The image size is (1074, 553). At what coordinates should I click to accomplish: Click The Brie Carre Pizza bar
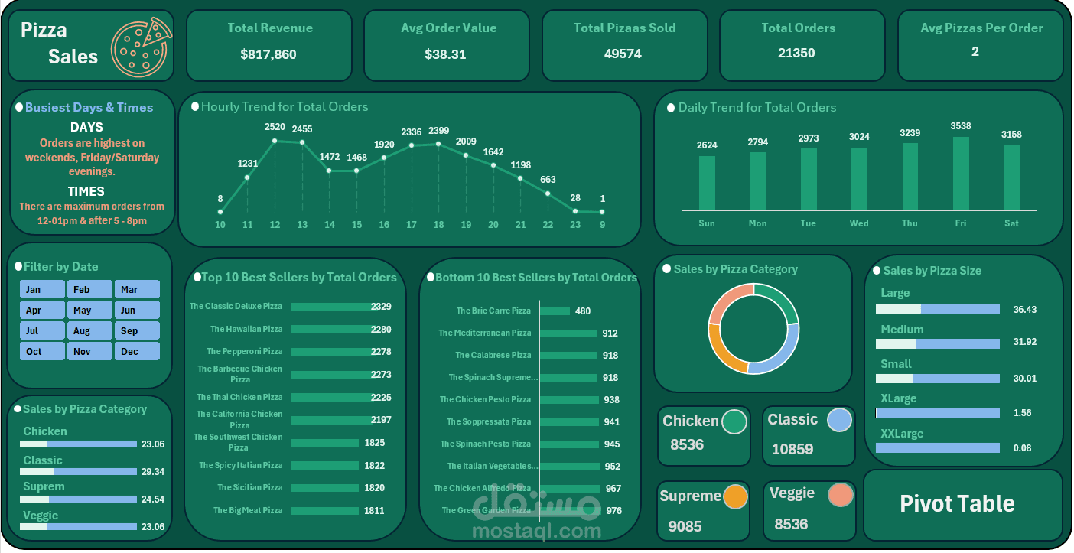(555, 311)
